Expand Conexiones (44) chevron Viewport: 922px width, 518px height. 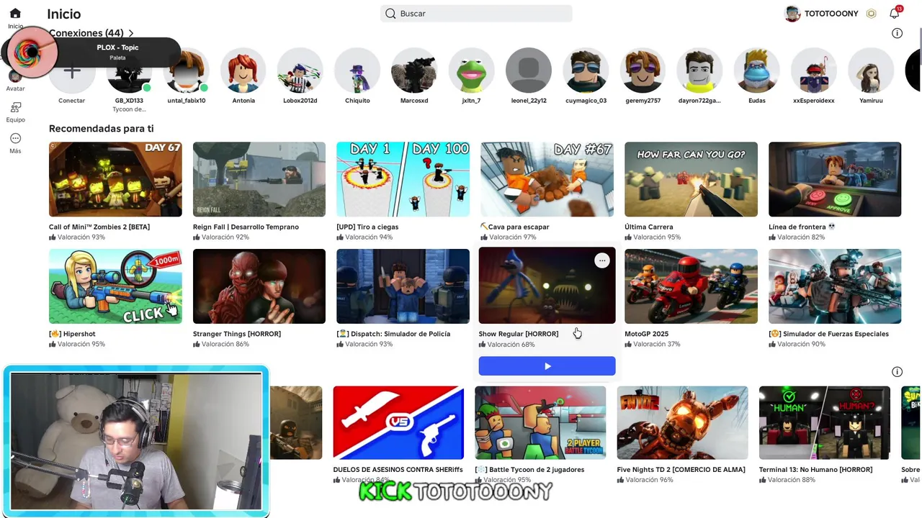point(130,33)
